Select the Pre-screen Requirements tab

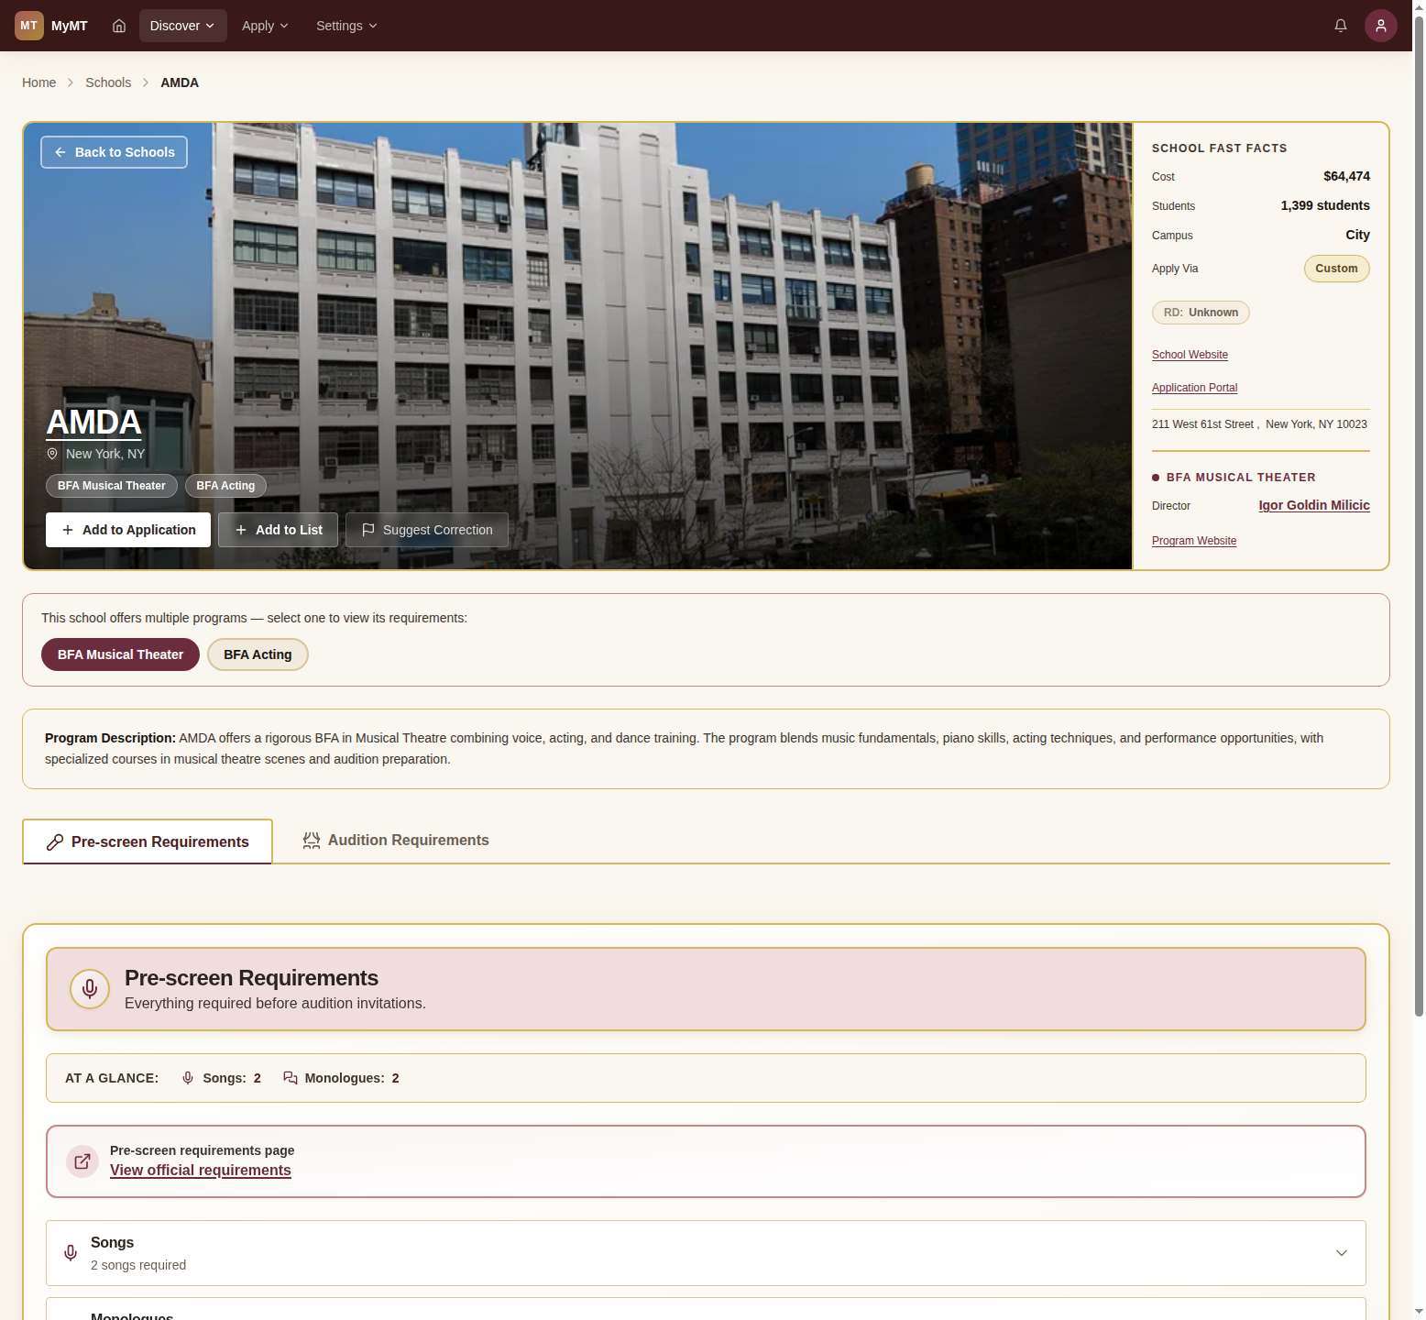point(148,841)
